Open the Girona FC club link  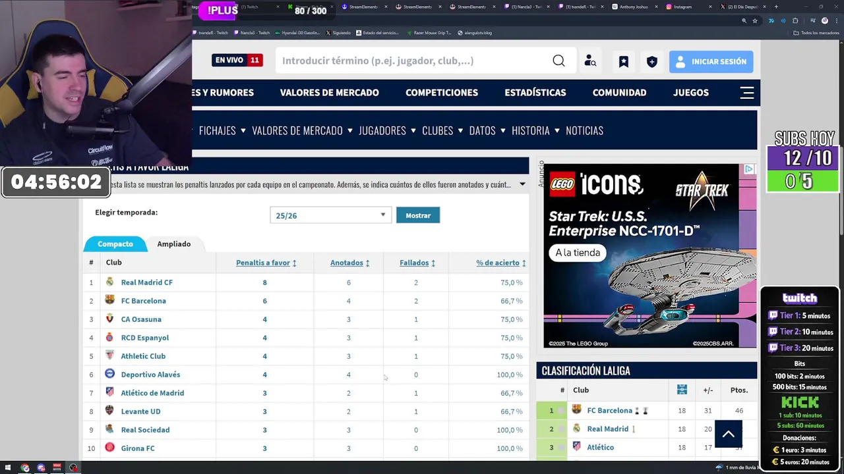point(138,448)
